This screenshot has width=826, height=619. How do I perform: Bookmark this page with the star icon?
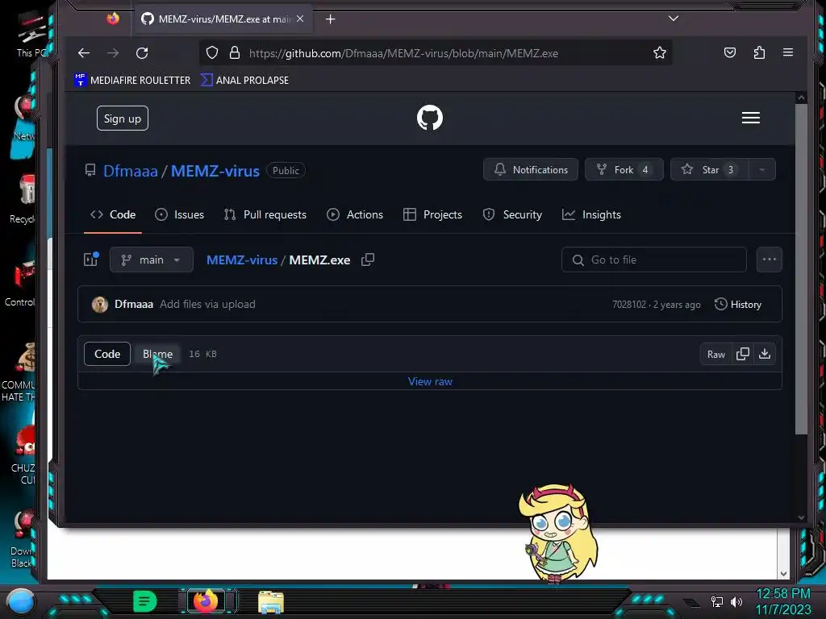pos(660,52)
